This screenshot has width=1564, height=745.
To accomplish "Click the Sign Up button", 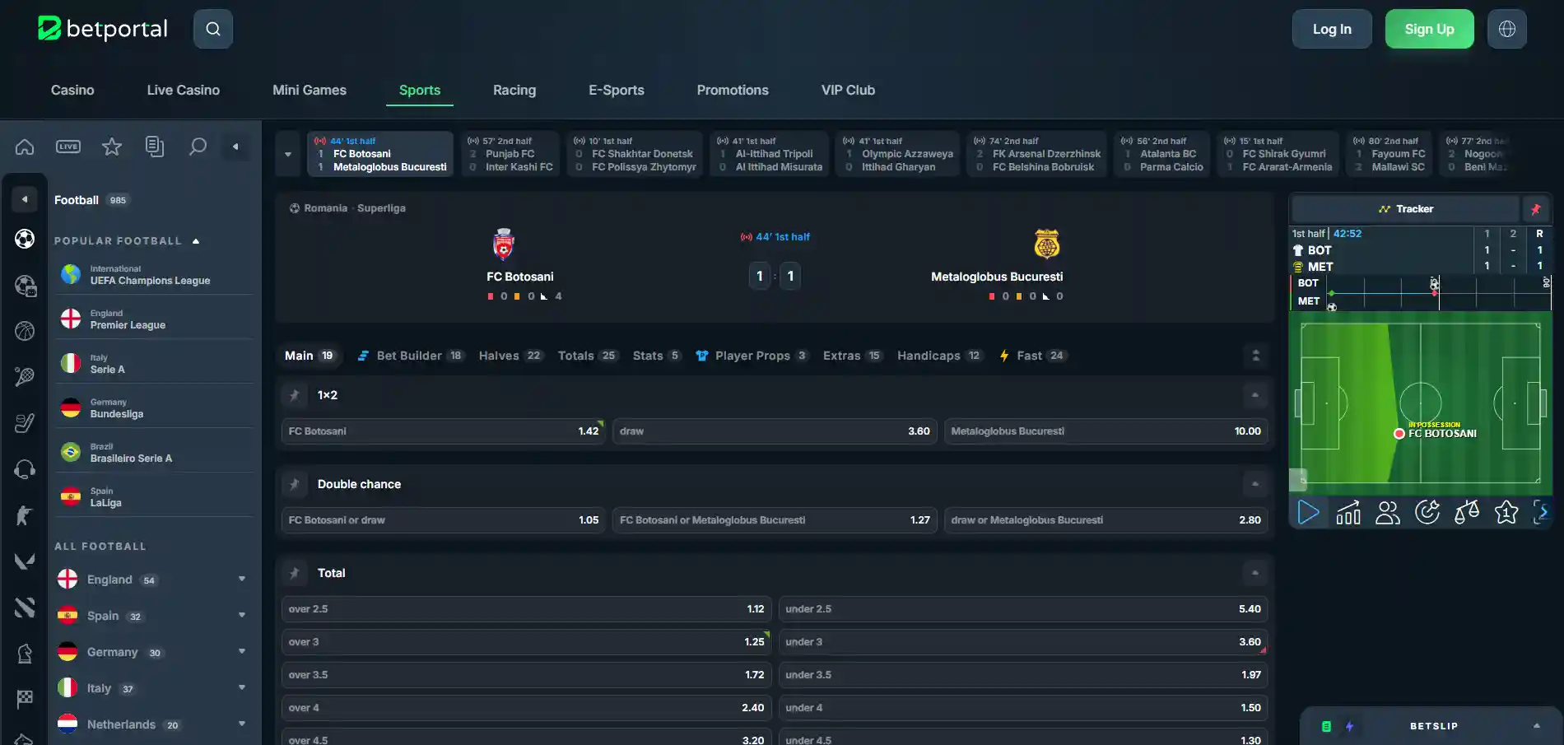I will (1429, 29).
